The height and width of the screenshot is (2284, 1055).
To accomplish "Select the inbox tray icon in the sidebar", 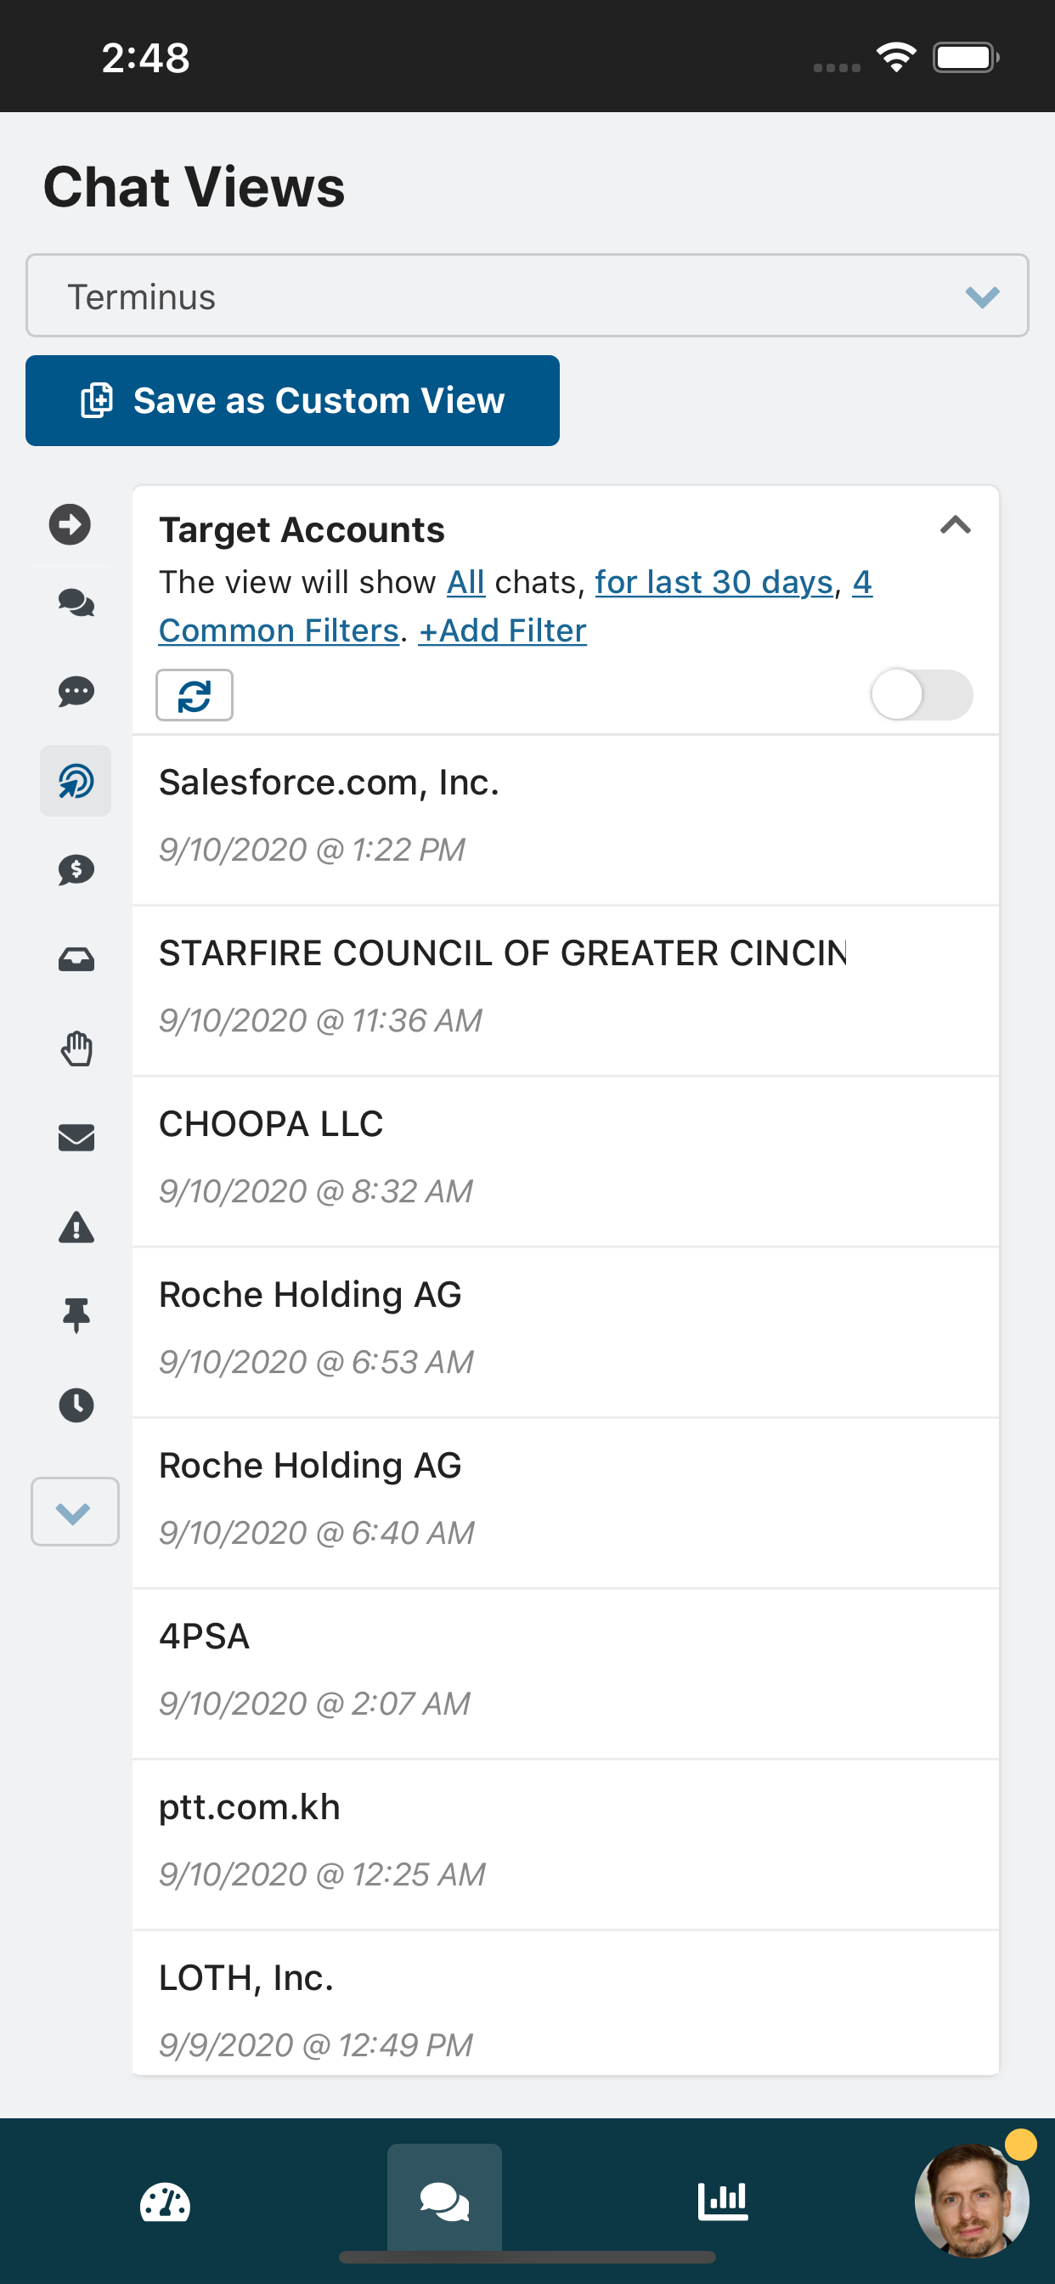I will (76, 959).
